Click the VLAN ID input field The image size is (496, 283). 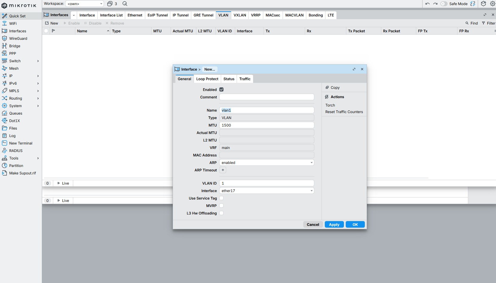tap(267, 183)
